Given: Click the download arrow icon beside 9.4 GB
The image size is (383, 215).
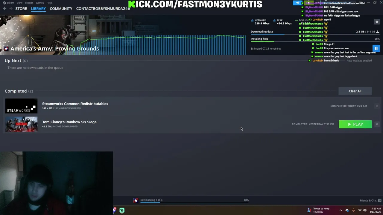Looking at the screenshot, I should tap(378, 31).
